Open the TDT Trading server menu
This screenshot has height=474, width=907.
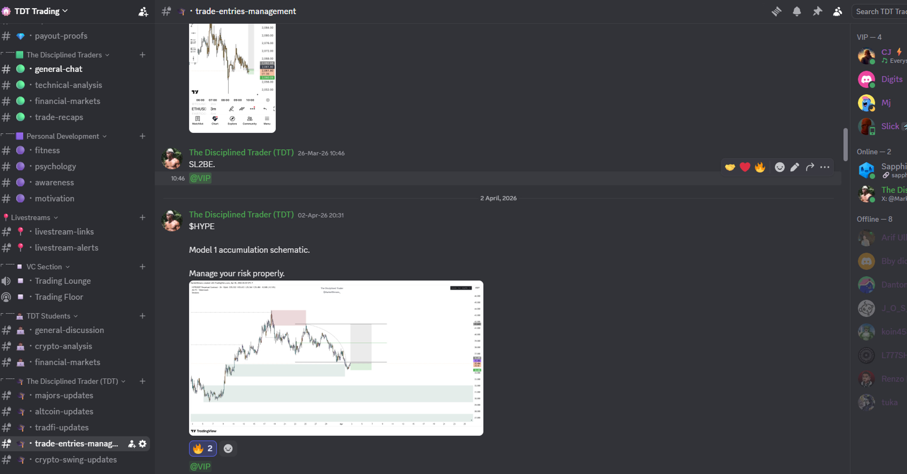point(41,11)
